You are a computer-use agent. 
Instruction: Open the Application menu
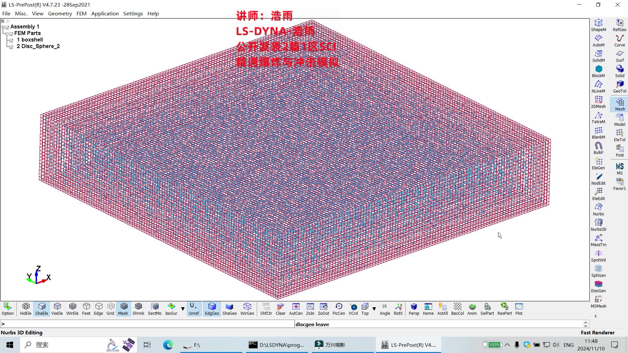click(105, 13)
